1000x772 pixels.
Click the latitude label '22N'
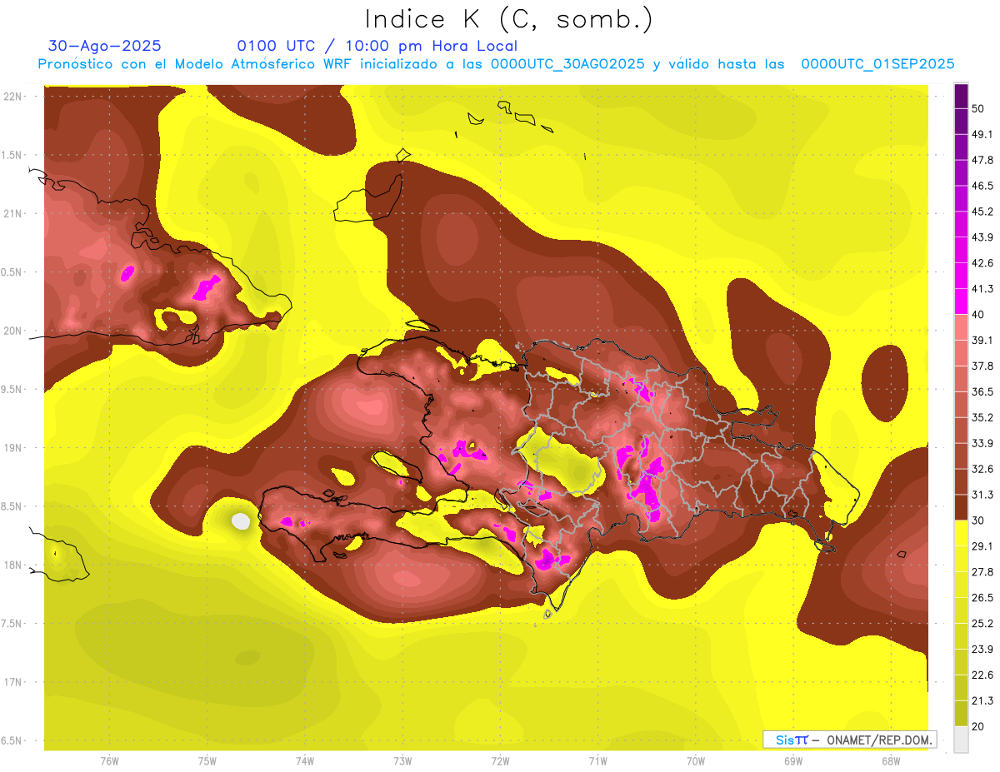tap(12, 97)
